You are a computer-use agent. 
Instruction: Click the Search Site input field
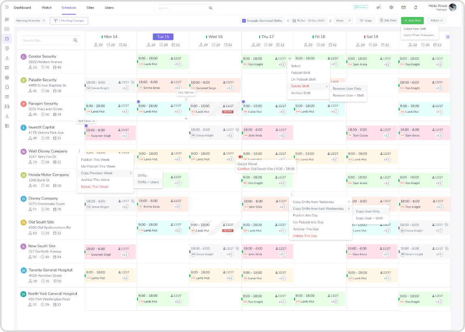pos(47,40)
